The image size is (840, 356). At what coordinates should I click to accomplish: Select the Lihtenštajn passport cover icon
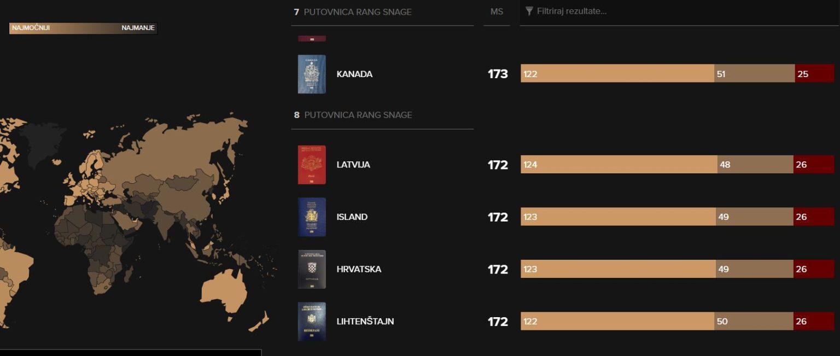(x=311, y=322)
